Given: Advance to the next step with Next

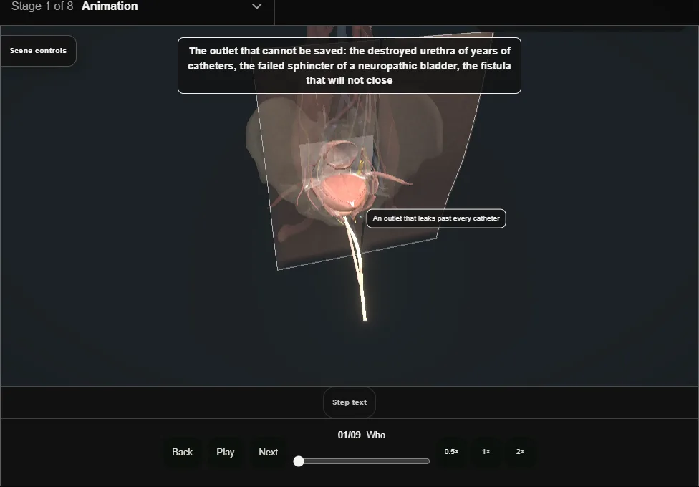Looking at the screenshot, I should 269,452.
